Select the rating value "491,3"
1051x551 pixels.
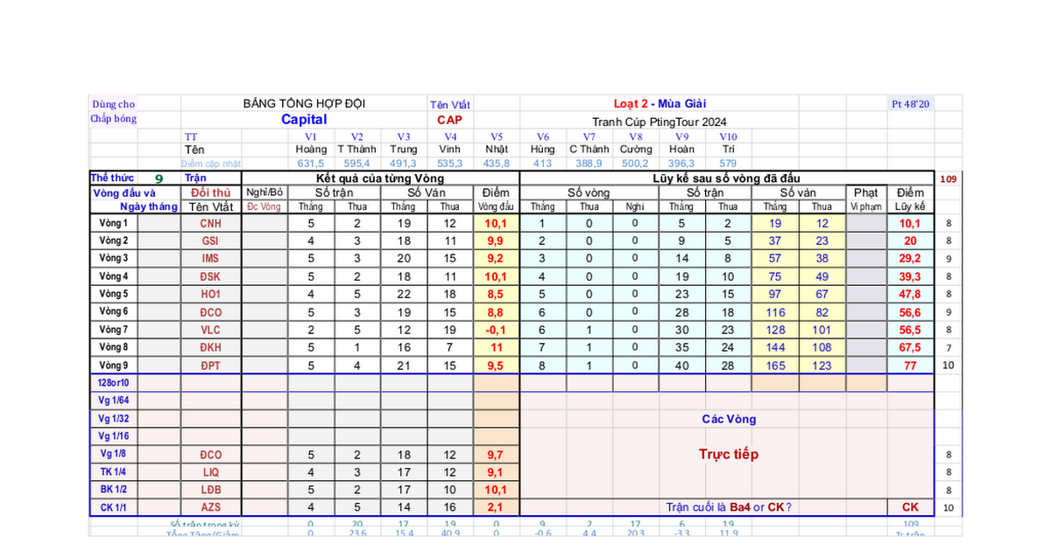pyautogui.click(x=404, y=164)
